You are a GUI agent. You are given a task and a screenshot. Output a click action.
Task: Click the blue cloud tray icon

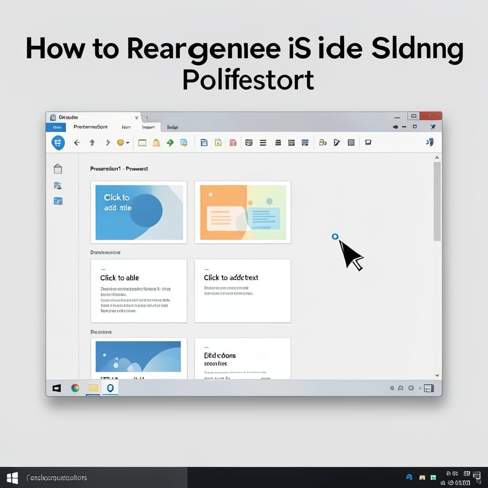click(409, 477)
